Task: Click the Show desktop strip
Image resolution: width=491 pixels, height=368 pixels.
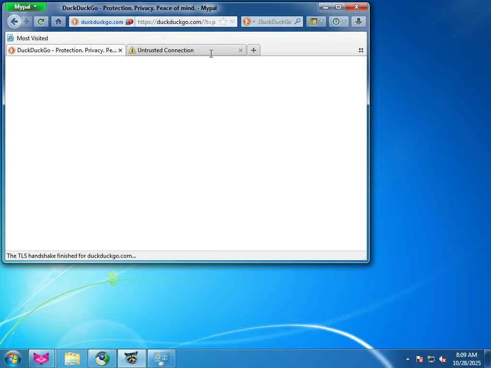Action: point(488,359)
